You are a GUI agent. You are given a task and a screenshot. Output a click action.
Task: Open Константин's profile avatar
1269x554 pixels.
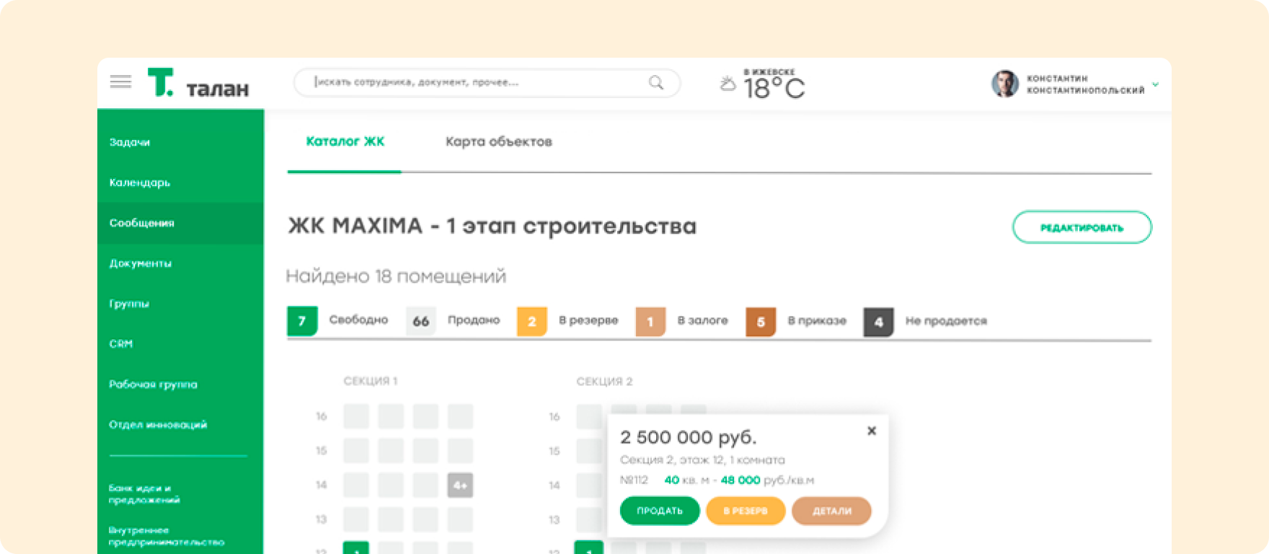tap(1004, 84)
